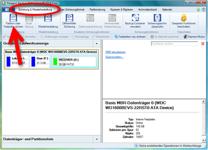Viewport: 208px width, 150px height.
Task: Click the Status value Online
Action: 139,123
